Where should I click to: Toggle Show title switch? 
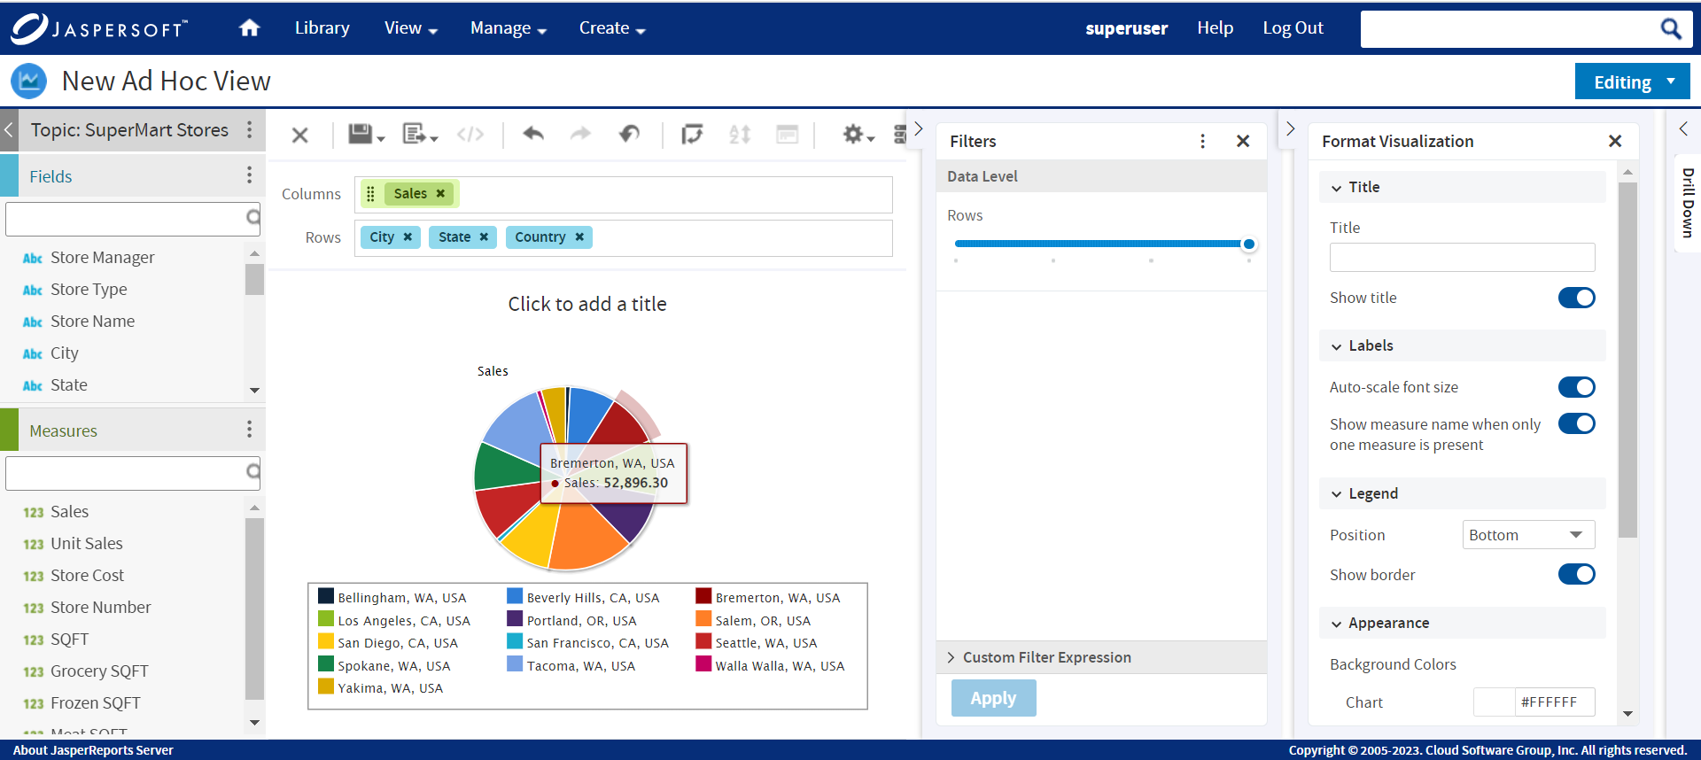coord(1577,298)
